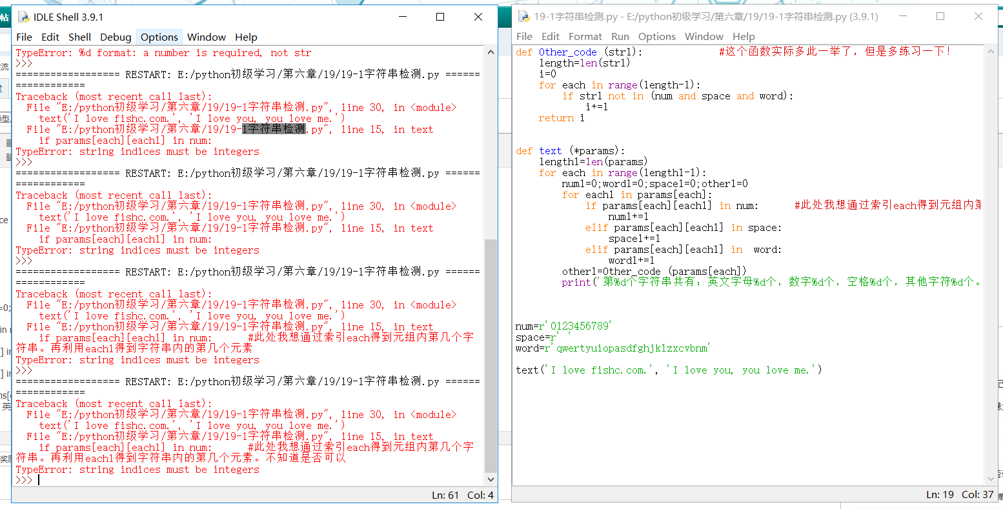Open Shell menu in IDLE Shell
The image size is (1003, 509).
point(79,37)
